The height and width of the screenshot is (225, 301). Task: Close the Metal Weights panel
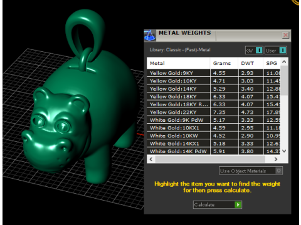[x=285, y=35]
